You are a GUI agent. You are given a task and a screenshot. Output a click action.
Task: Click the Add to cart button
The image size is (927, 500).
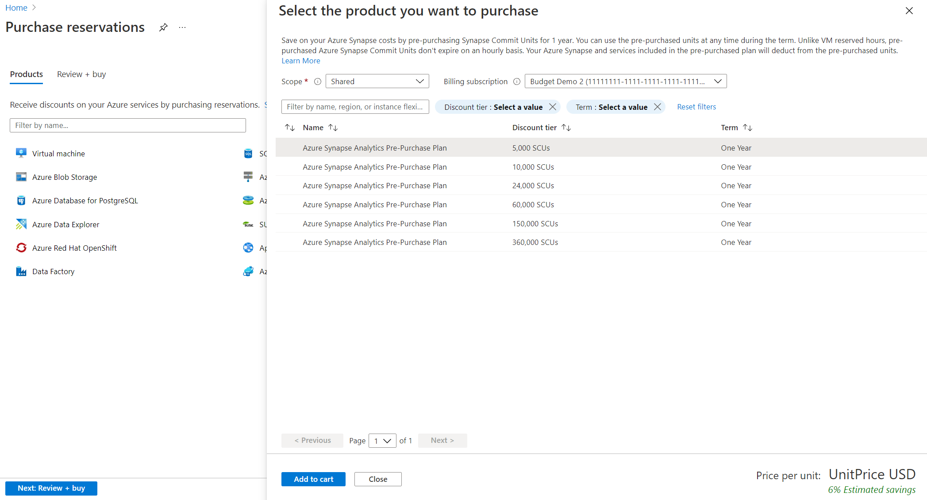pyautogui.click(x=313, y=479)
